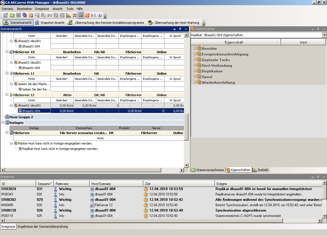
Task: Click the New scenario toolbar icon
Action: click(x=6, y=15)
